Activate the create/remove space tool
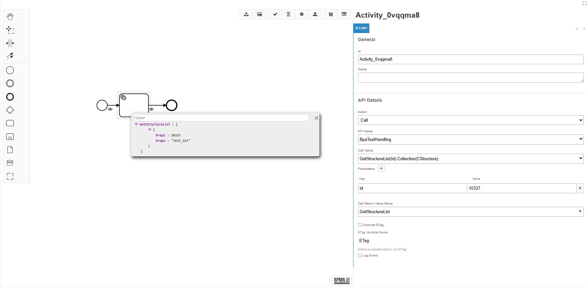 pyautogui.click(x=10, y=43)
